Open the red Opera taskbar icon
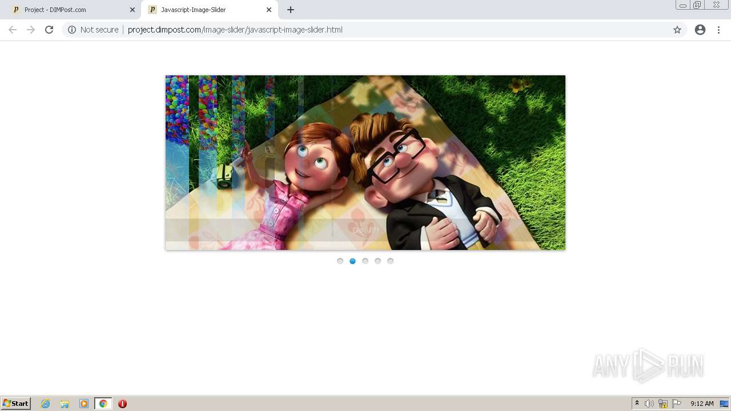The image size is (731, 411). (x=122, y=404)
